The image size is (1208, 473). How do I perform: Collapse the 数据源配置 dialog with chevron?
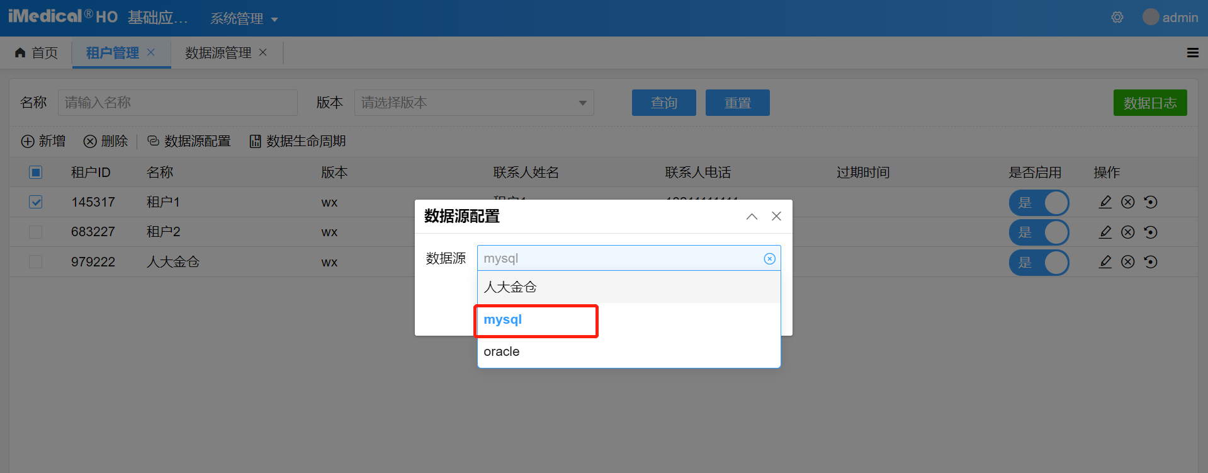(752, 216)
